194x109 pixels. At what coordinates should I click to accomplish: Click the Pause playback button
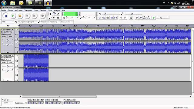(6, 16)
